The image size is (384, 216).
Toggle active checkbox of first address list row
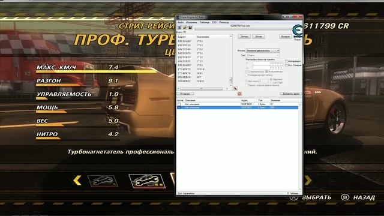(x=179, y=104)
